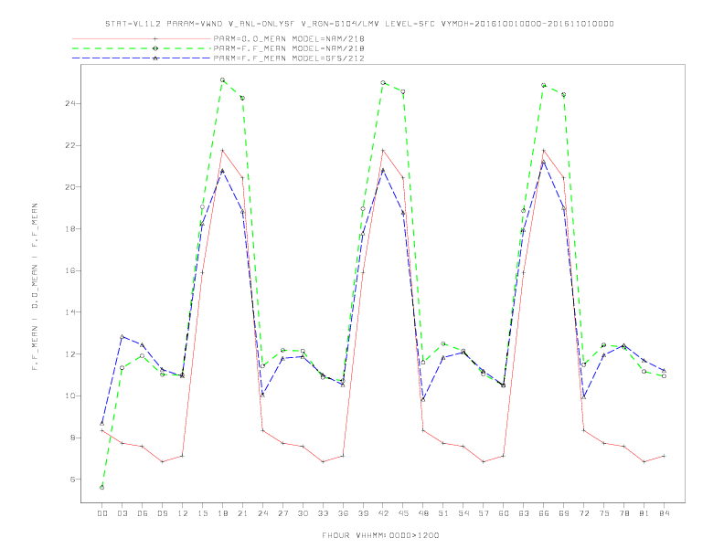Click green NAM peak marker at hour 18

pos(222,79)
